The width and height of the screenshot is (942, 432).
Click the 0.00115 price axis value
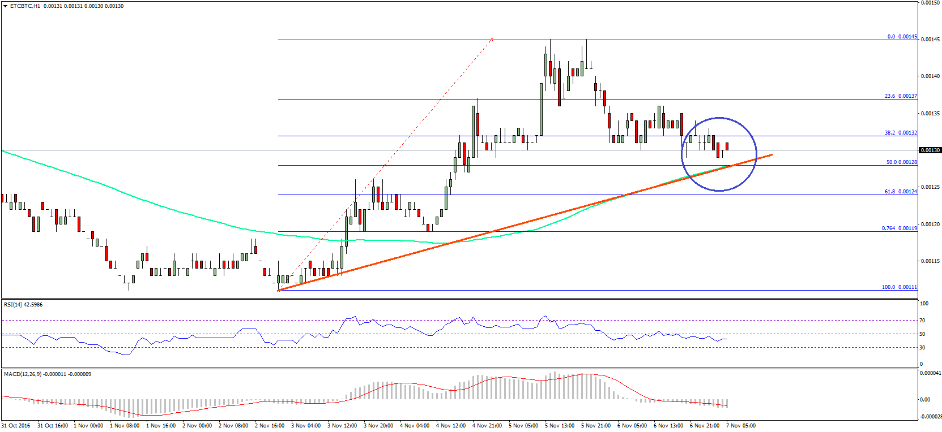930,261
